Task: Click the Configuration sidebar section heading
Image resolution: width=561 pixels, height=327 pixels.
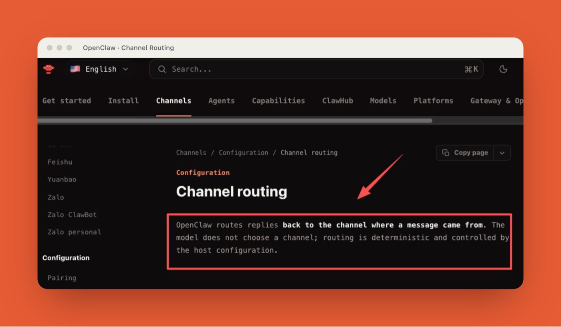Action: coord(66,258)
